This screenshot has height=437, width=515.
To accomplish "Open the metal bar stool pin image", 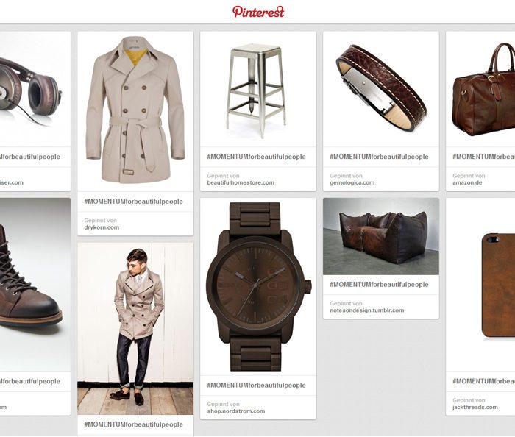I will 257,89.
